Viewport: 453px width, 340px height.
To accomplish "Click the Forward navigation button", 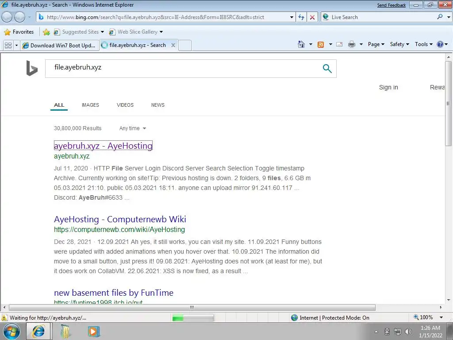I will click(19, 17).
